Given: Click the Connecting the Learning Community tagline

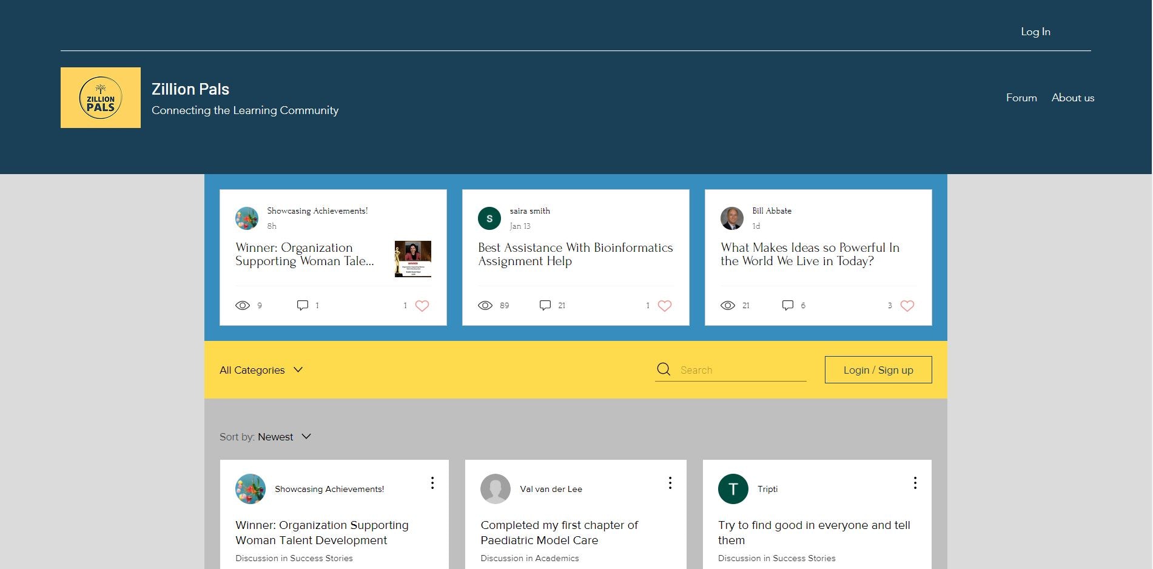Looking at the screenshot, I should (x=245, y=110).
